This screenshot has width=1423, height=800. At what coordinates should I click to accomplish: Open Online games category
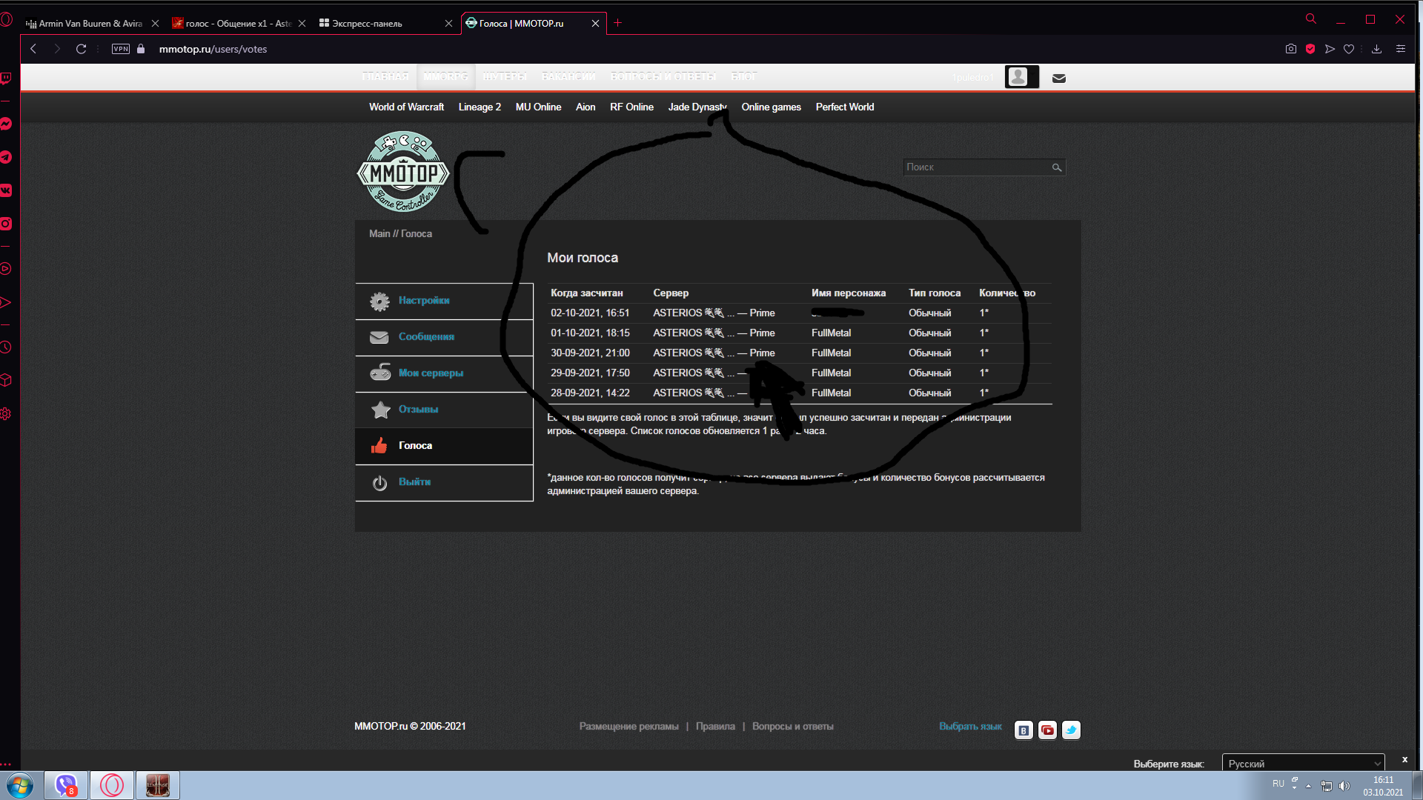771,107
